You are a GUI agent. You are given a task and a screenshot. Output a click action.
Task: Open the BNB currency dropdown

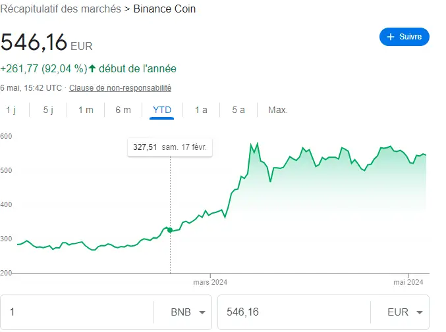click(x=186, y=312)
